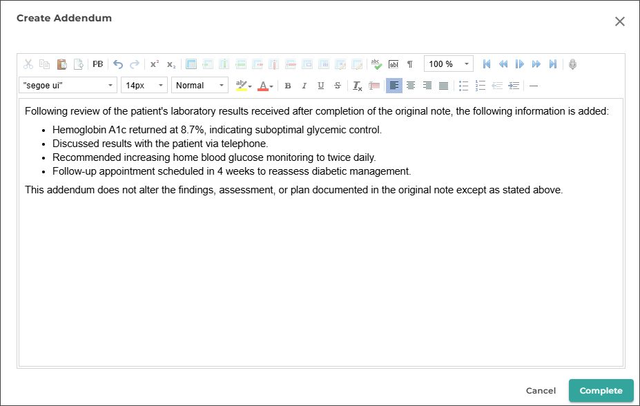Decrease the indent
The height and width of the screenshot is (406, 640).
496,86
